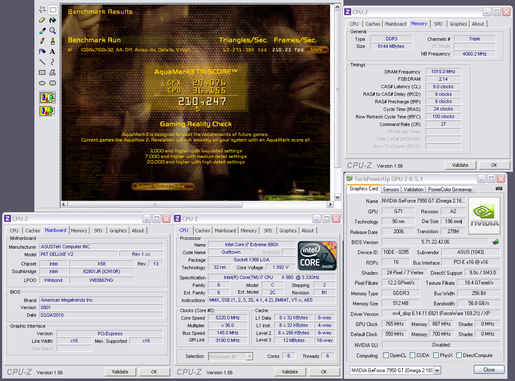Click the Southbridge 82801JR (ICH10R) field
This screenshot has height=381, width=515.
pyautogui.click(x=102, y=271)
